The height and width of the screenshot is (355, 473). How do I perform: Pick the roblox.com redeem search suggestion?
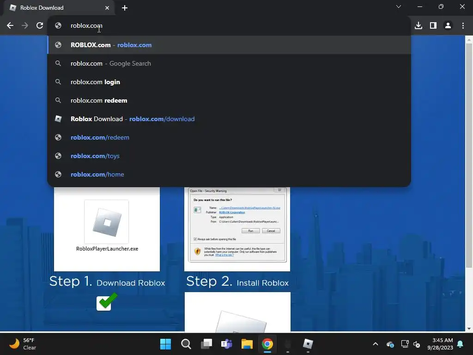coord(229,100)
